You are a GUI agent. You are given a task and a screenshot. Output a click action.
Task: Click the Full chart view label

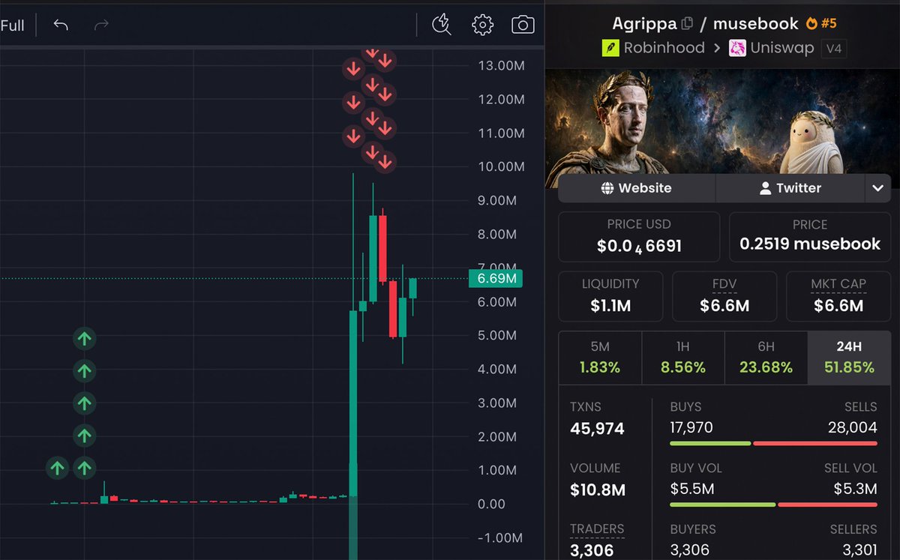12,25
